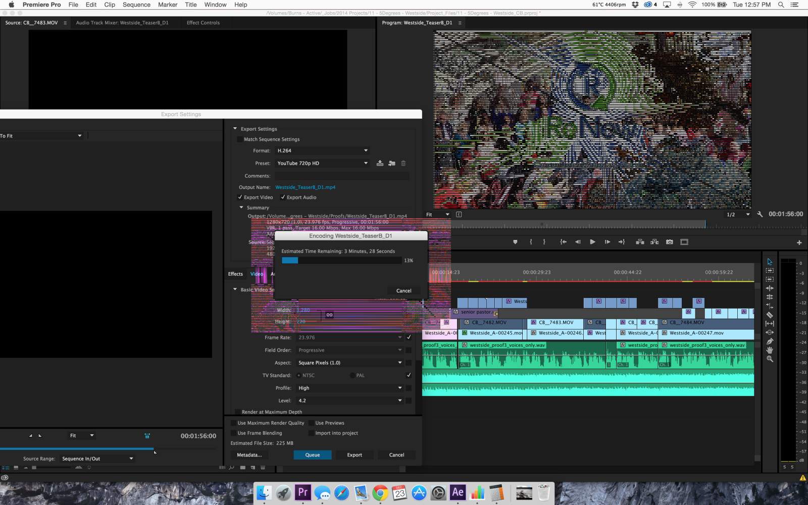This screenshot has height=505, width=808.
Task: Open the Aspect Square Pixels dropdown
Action: (x=350, y=363)
